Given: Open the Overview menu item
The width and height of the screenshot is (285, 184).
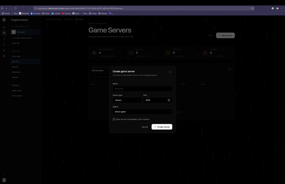Looking at the screenshot, I should pos(25,56).
